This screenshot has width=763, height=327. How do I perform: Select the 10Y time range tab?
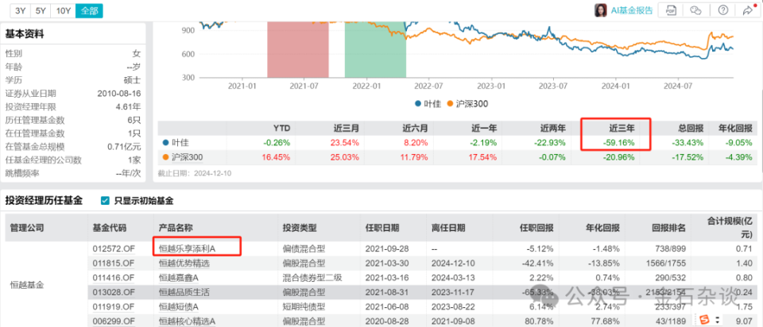(x=64, y=10)
